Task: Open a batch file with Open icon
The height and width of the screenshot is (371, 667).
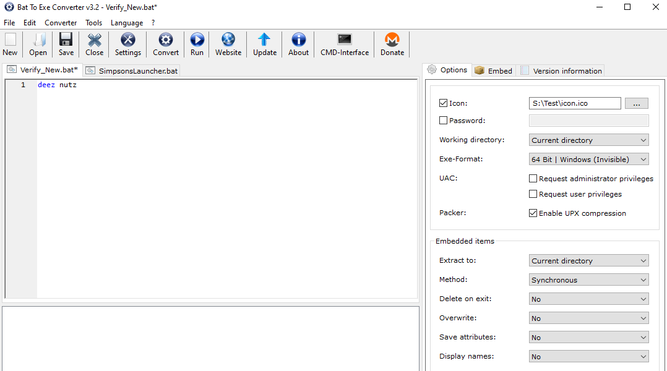Action: click(x=38, y=40)
